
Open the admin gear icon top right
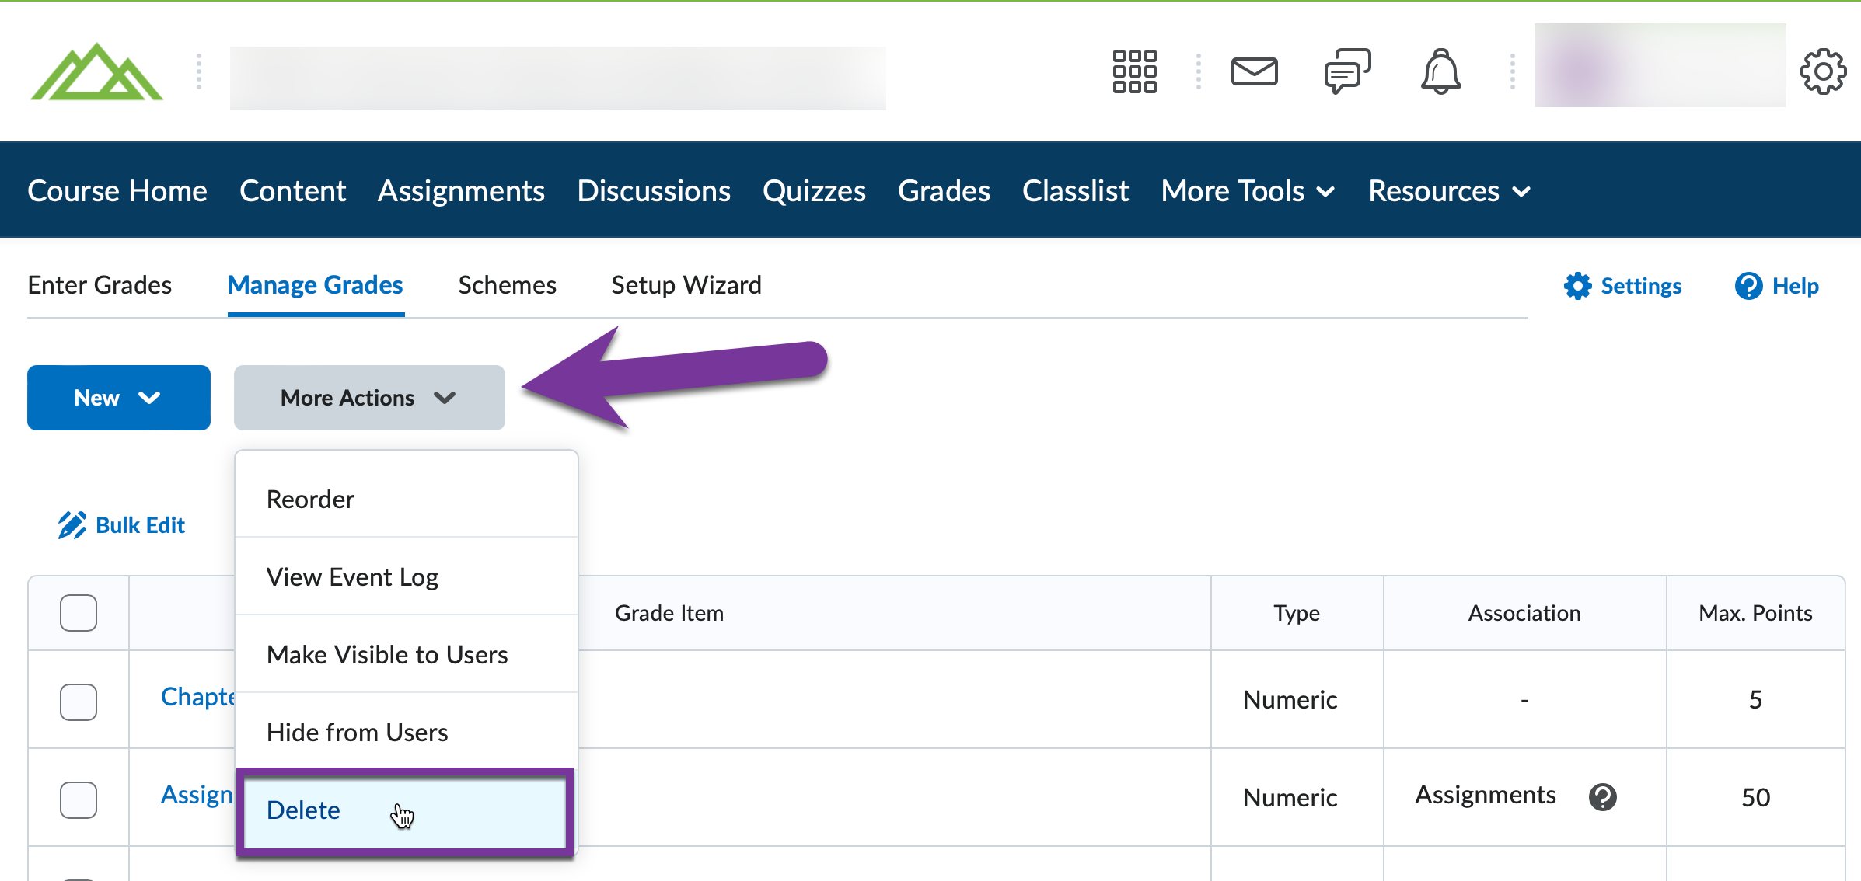tap(1823, 71)
